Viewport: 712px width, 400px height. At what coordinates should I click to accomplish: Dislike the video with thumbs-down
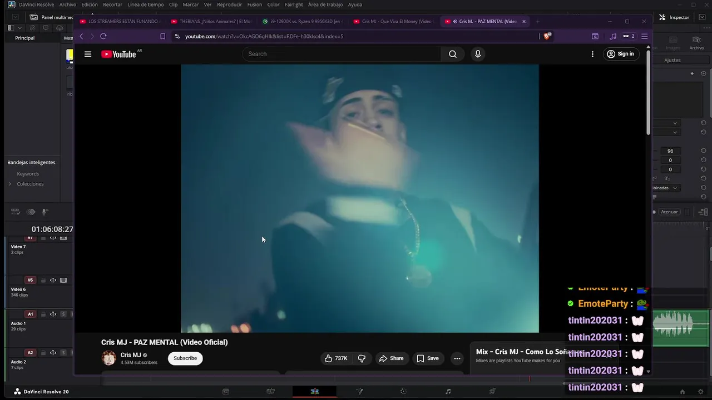tap(362, 358)
